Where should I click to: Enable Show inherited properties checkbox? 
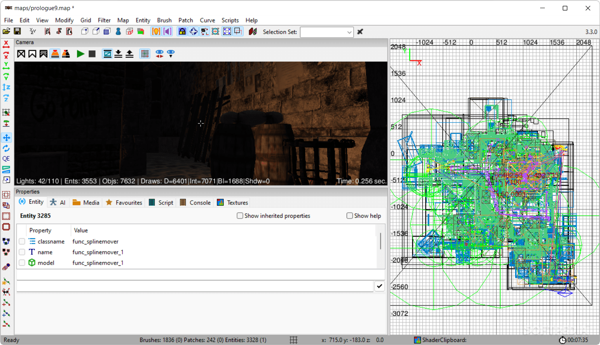pos(240,216)
